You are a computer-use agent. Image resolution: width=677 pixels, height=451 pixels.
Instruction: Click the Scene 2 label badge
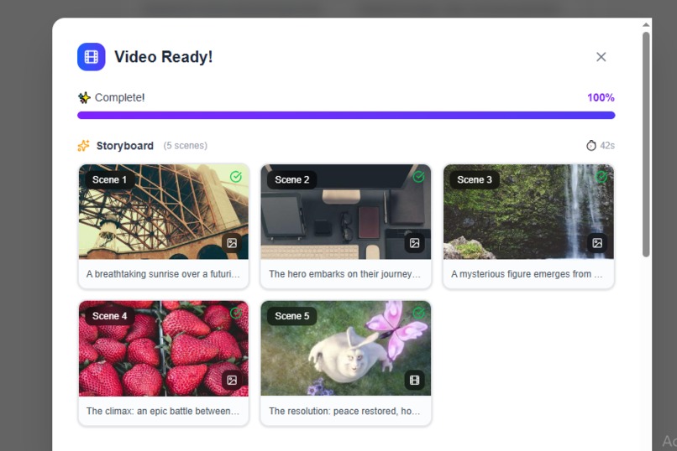(291, 179)
